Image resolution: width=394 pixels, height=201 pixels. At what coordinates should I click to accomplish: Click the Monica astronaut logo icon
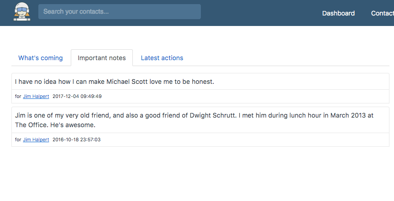point(22,11)
